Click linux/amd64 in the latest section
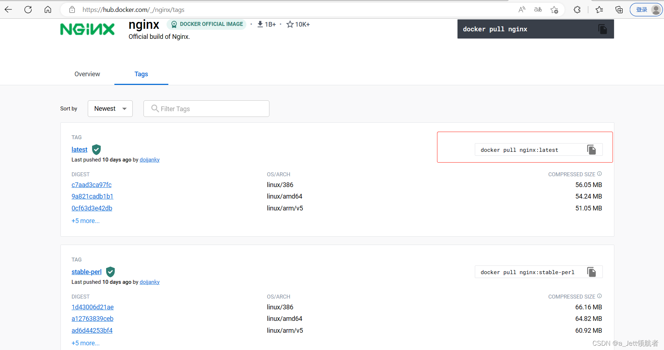The height and width of the screenshot is (350, 664). (x=285, y=196)
